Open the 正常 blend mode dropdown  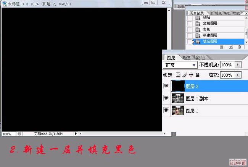(180, 65)
